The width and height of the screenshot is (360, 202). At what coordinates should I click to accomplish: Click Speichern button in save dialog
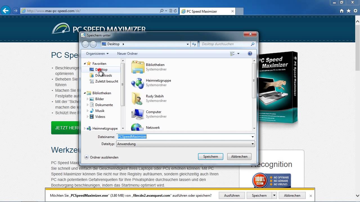[x=211, y=157]
